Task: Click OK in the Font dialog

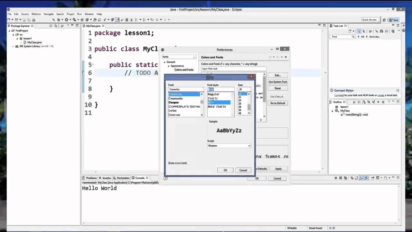Action: tap(225, 170)
